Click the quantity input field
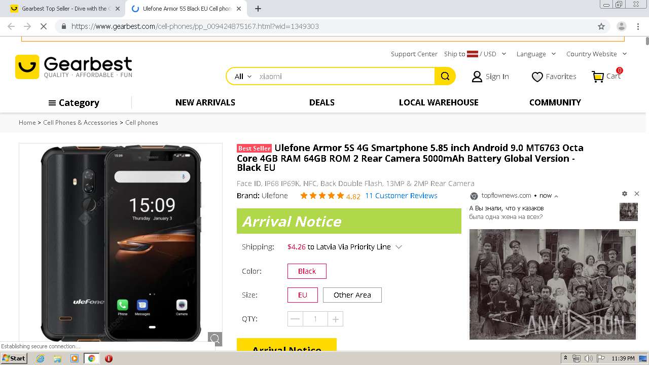The image size is (649, 365). [x=315, y=319]
